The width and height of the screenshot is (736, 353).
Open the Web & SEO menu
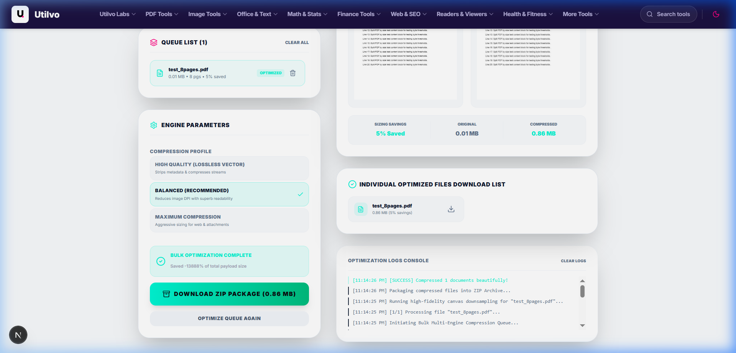(x=409, y=14)
